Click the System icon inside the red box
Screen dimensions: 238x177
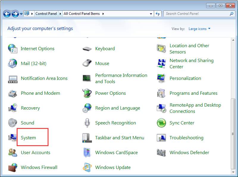(12, 138)
